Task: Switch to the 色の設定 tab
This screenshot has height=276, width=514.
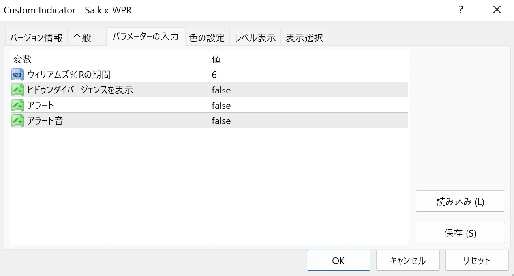Action: coord(207,37)
